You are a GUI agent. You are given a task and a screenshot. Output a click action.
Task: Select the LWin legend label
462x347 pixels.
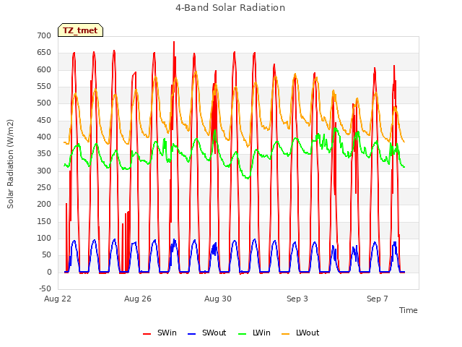pos(261,333)
